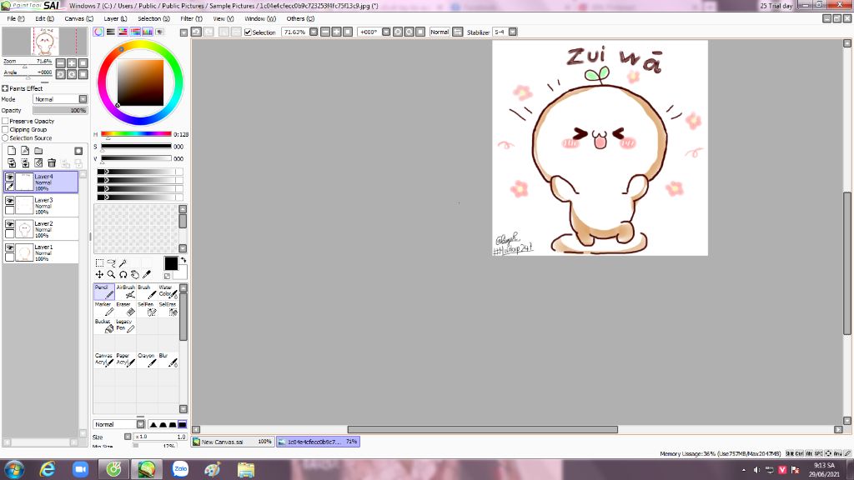Enable Clipping Group checkbox
Viewport: 854px width, 480px height.
coord(6,129)
